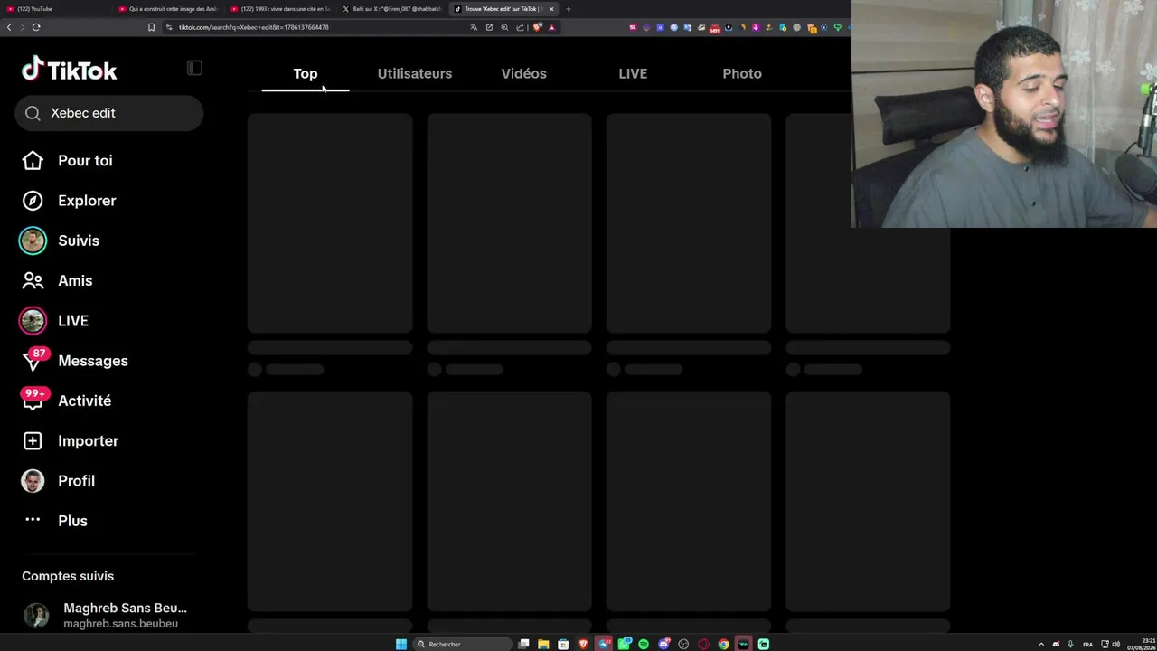Click the Importer upload icon
This screenshot has width=1157, height=651.
point(33,441)
